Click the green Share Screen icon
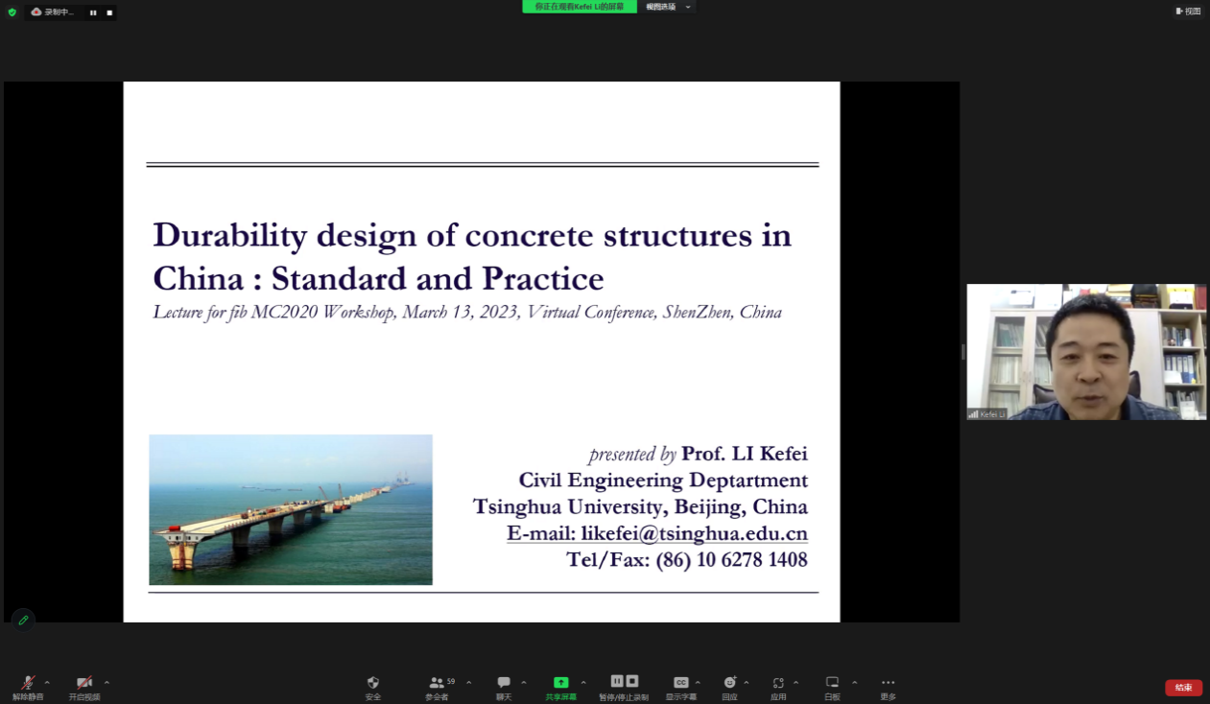1210x704 pixels. pyautogui.click(x=561, y=684)
